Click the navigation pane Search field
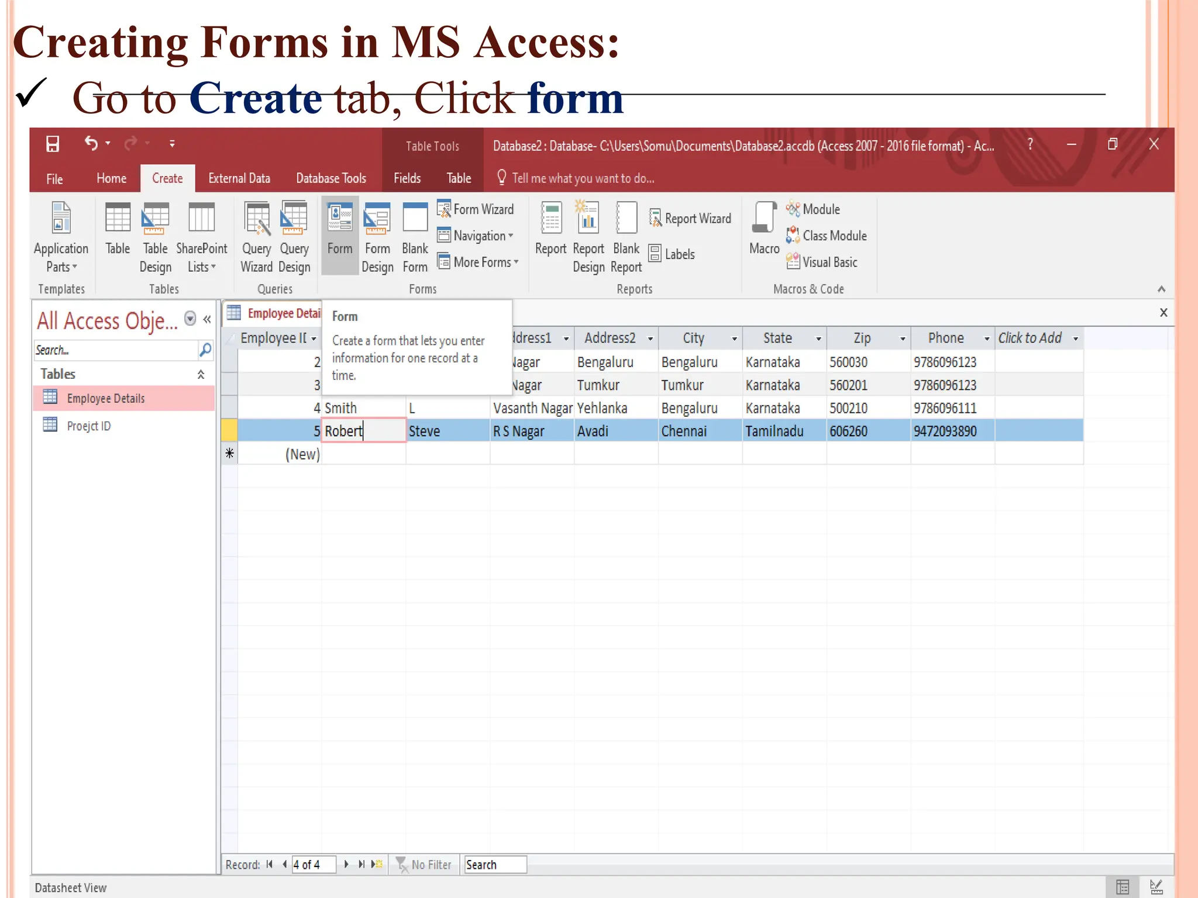The height and width of the screenshot is (898, 1198). [116, 350]
